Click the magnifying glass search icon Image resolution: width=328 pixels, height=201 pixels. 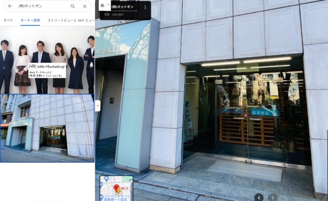(x=73, y=6)
